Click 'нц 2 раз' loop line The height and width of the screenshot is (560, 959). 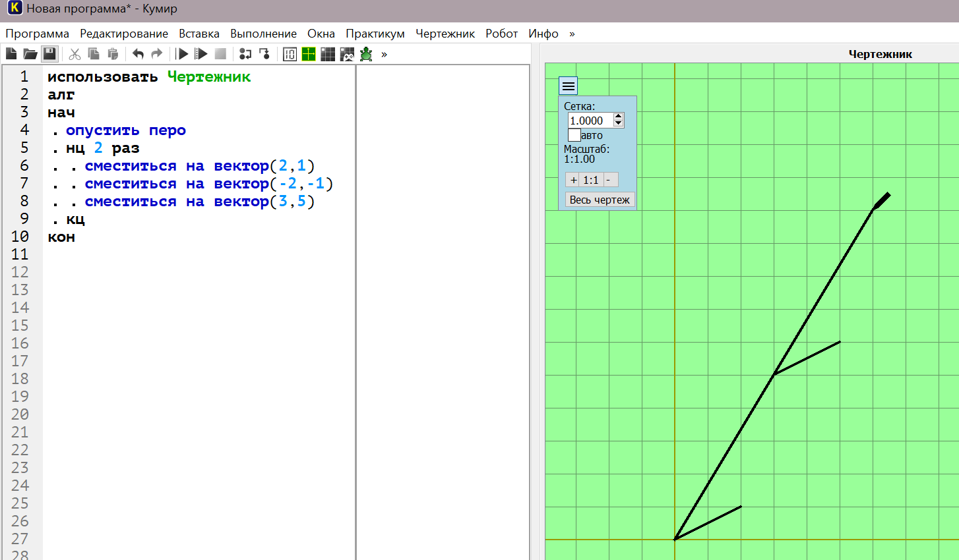(103, 148)
